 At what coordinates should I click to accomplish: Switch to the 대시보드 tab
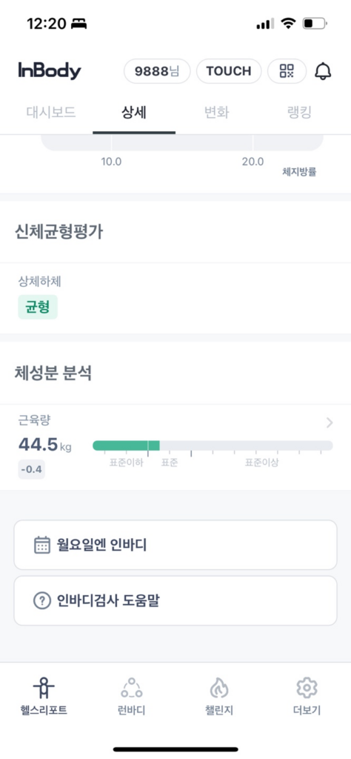(51, 113)
